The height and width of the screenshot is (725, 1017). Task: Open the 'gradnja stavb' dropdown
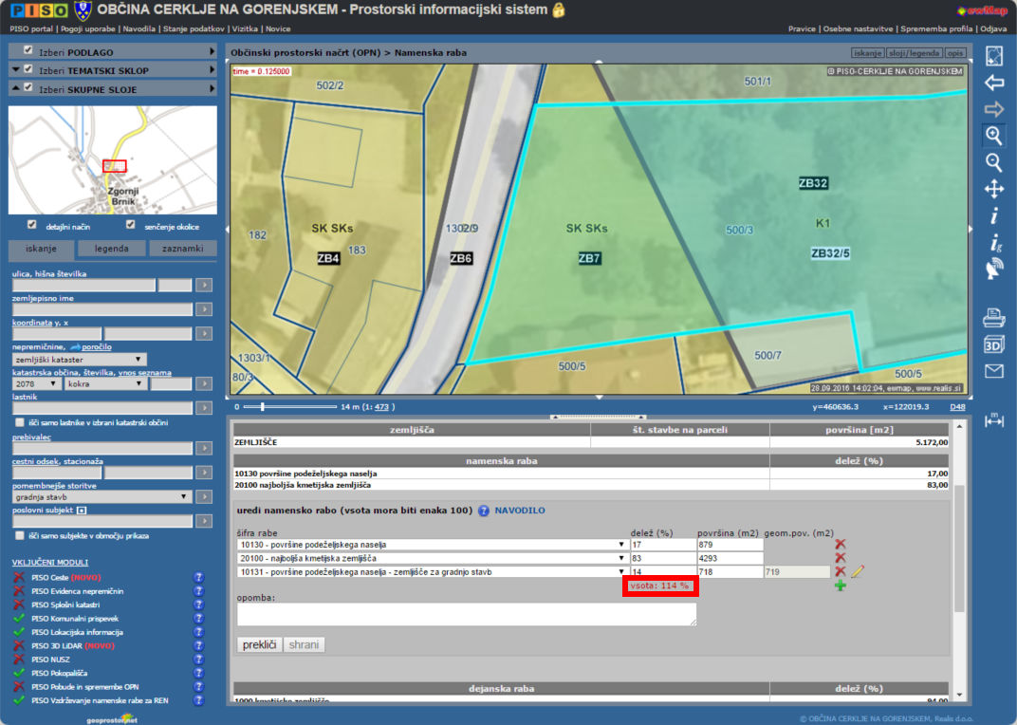[102, 496]
